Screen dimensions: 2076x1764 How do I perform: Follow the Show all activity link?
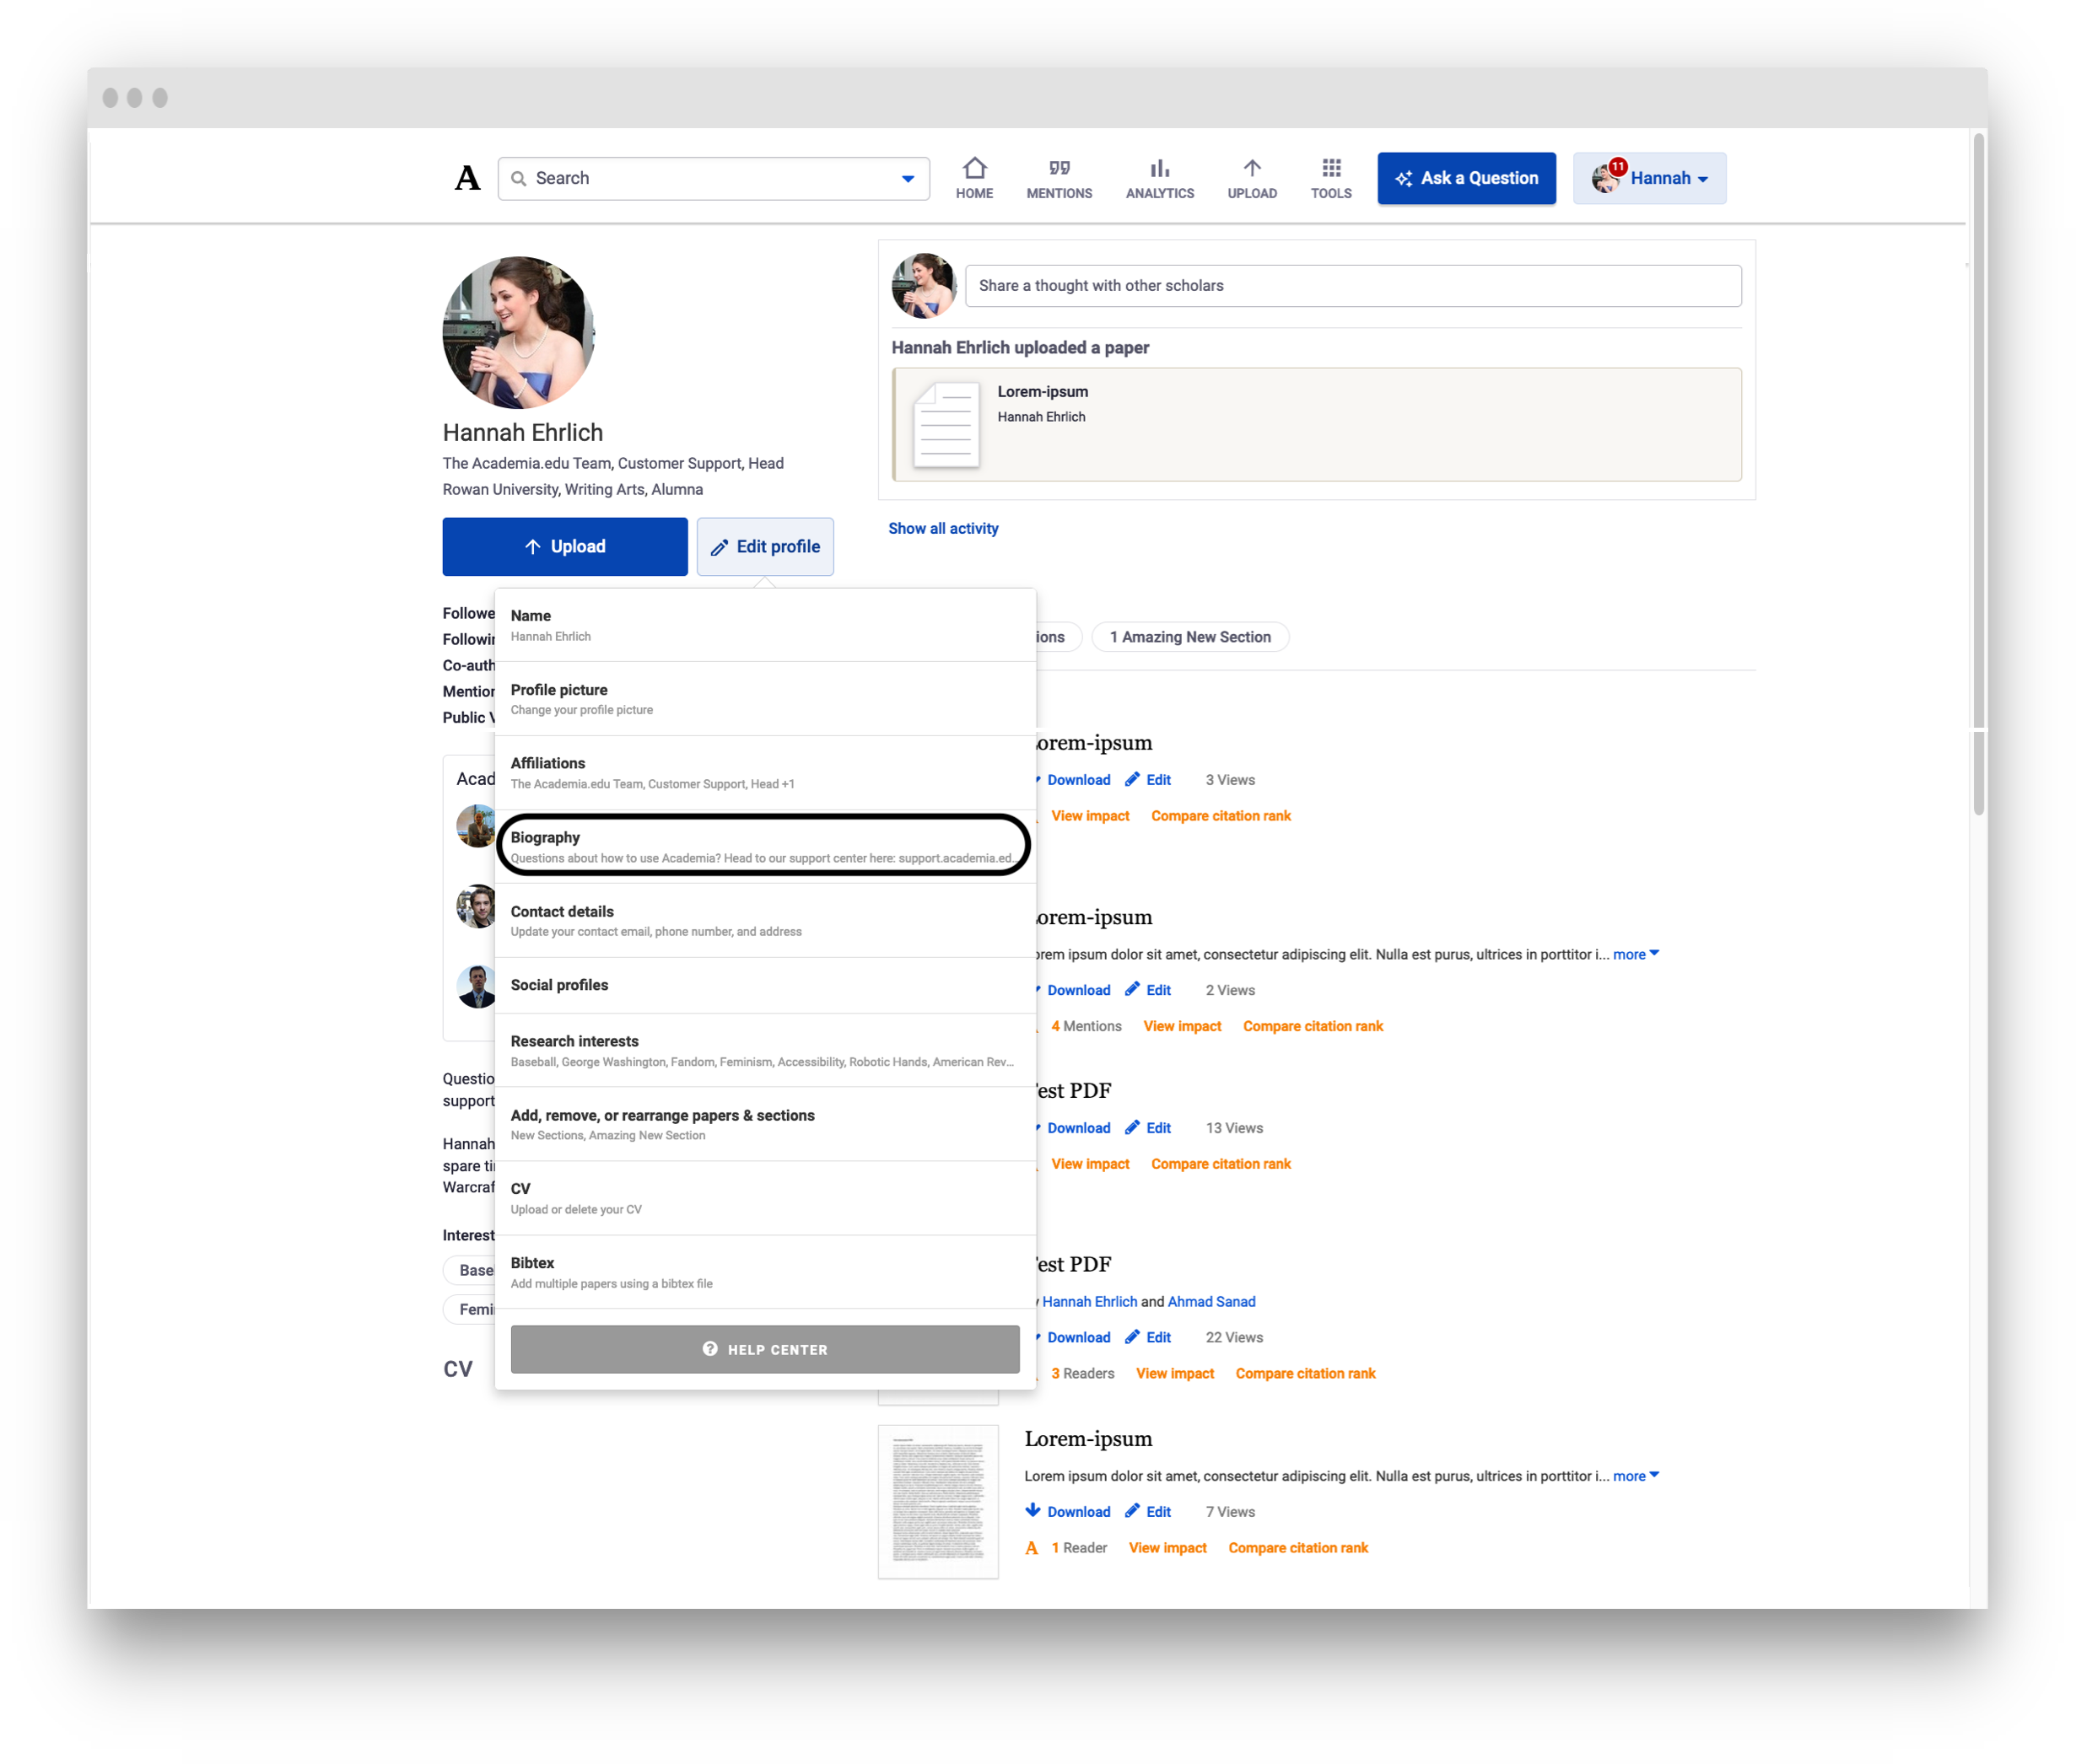(x=942, y=528)
